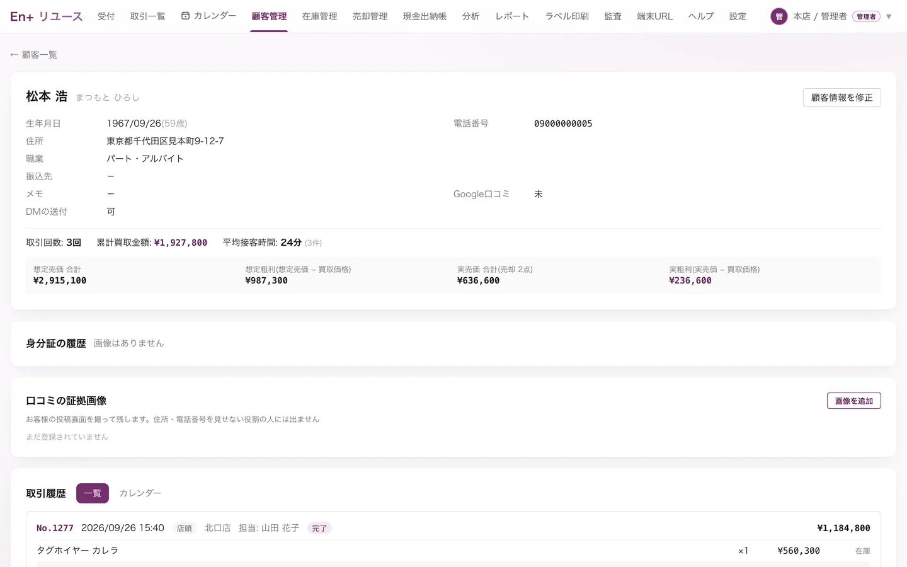
Task: Go back to 顧客一覧
Action: coord(33,55)
